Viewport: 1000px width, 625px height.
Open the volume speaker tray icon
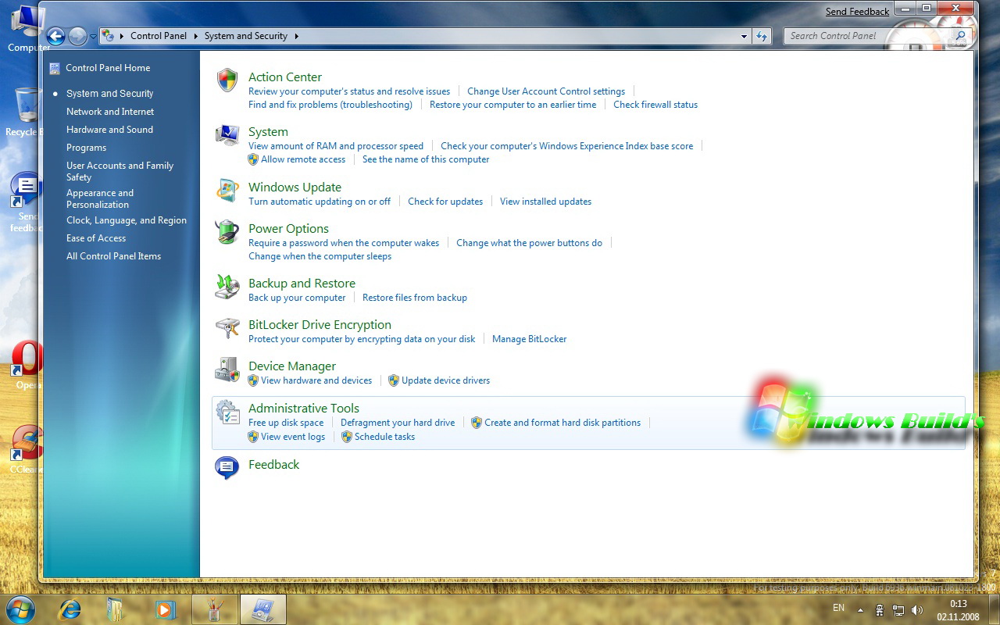[917, 610]
